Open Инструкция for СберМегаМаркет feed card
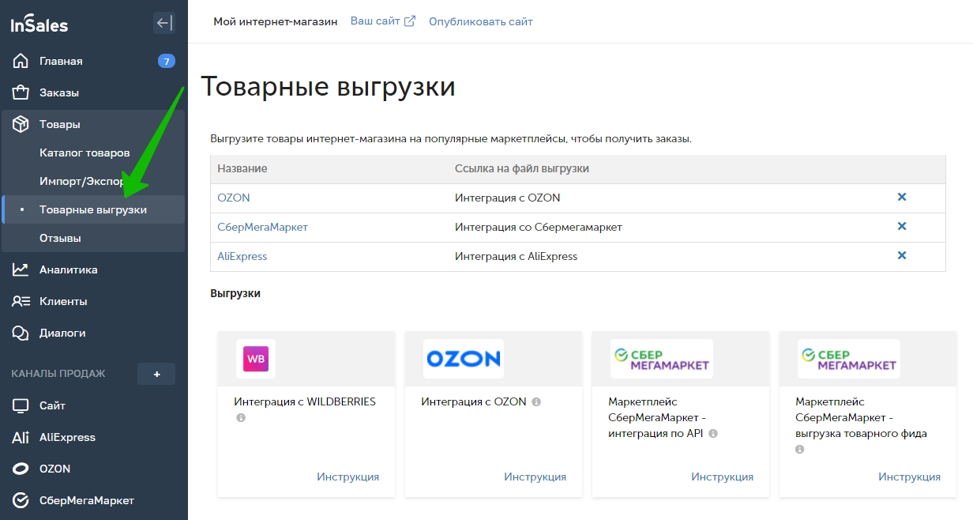 910,477
